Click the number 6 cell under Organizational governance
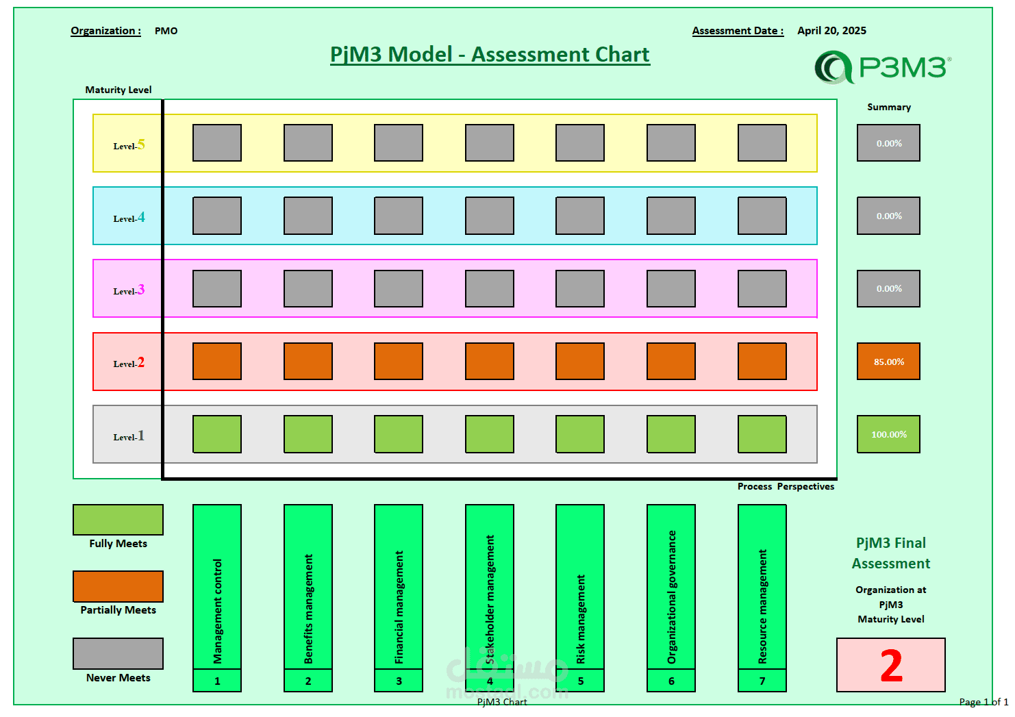This screenshot has height=717, width=1015. click(671, 681)
